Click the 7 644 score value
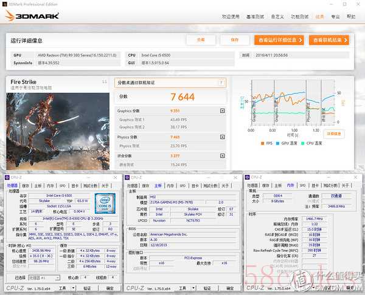 [182, 97]
